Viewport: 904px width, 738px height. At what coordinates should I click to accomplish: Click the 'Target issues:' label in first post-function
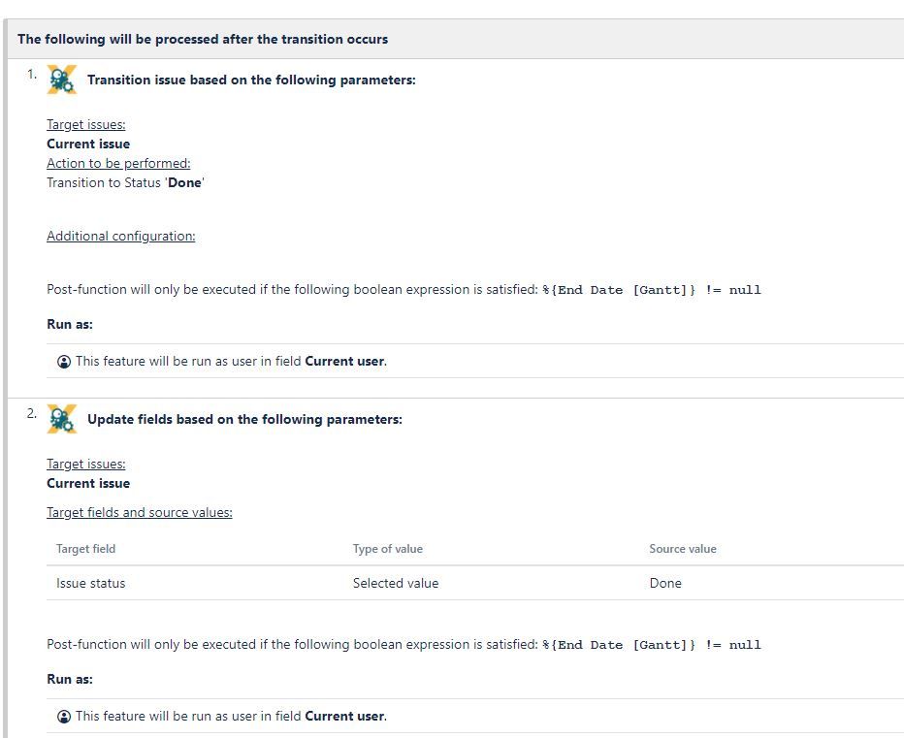pyautogui.click(x=86, y=124)
